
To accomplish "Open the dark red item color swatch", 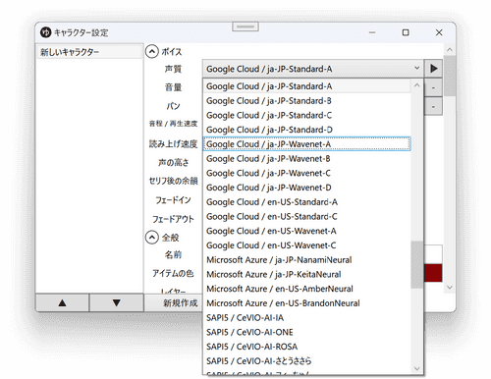I will point(433,273).
